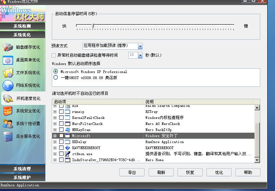Open desktop menu optimization icon
Image resolution: width=275 pixels, height=191 pixels.
[8, 60]
